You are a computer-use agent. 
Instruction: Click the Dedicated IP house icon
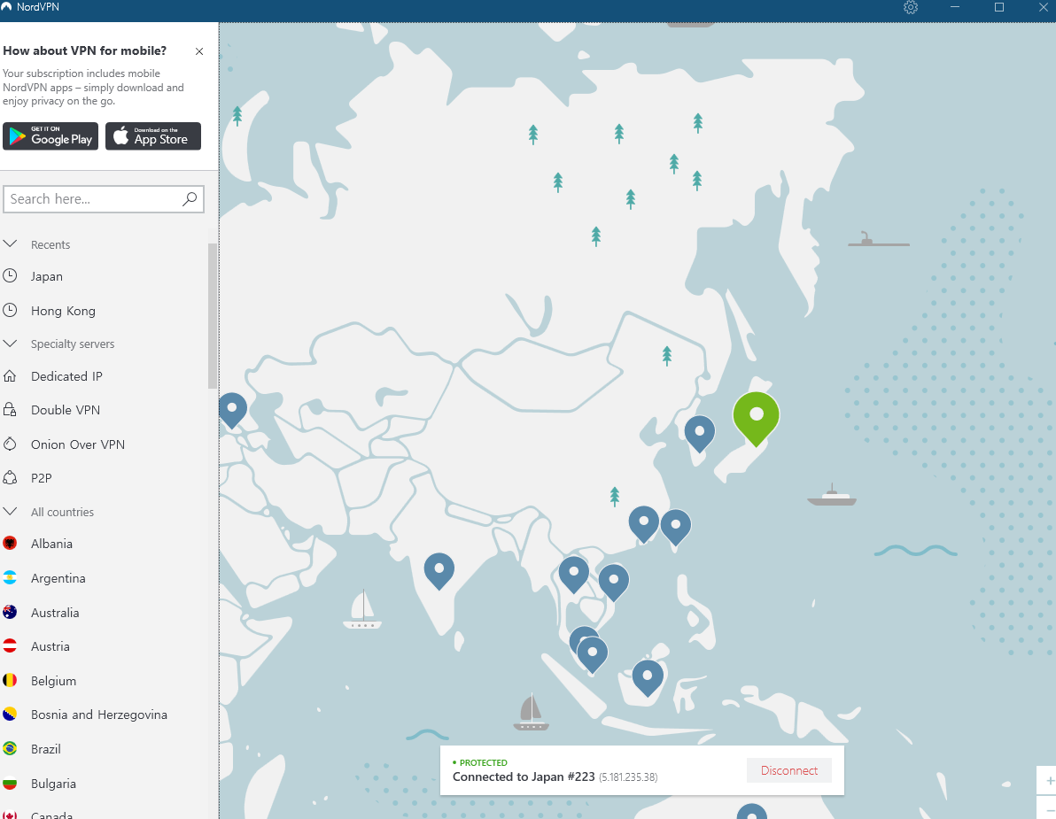(10, 375)
